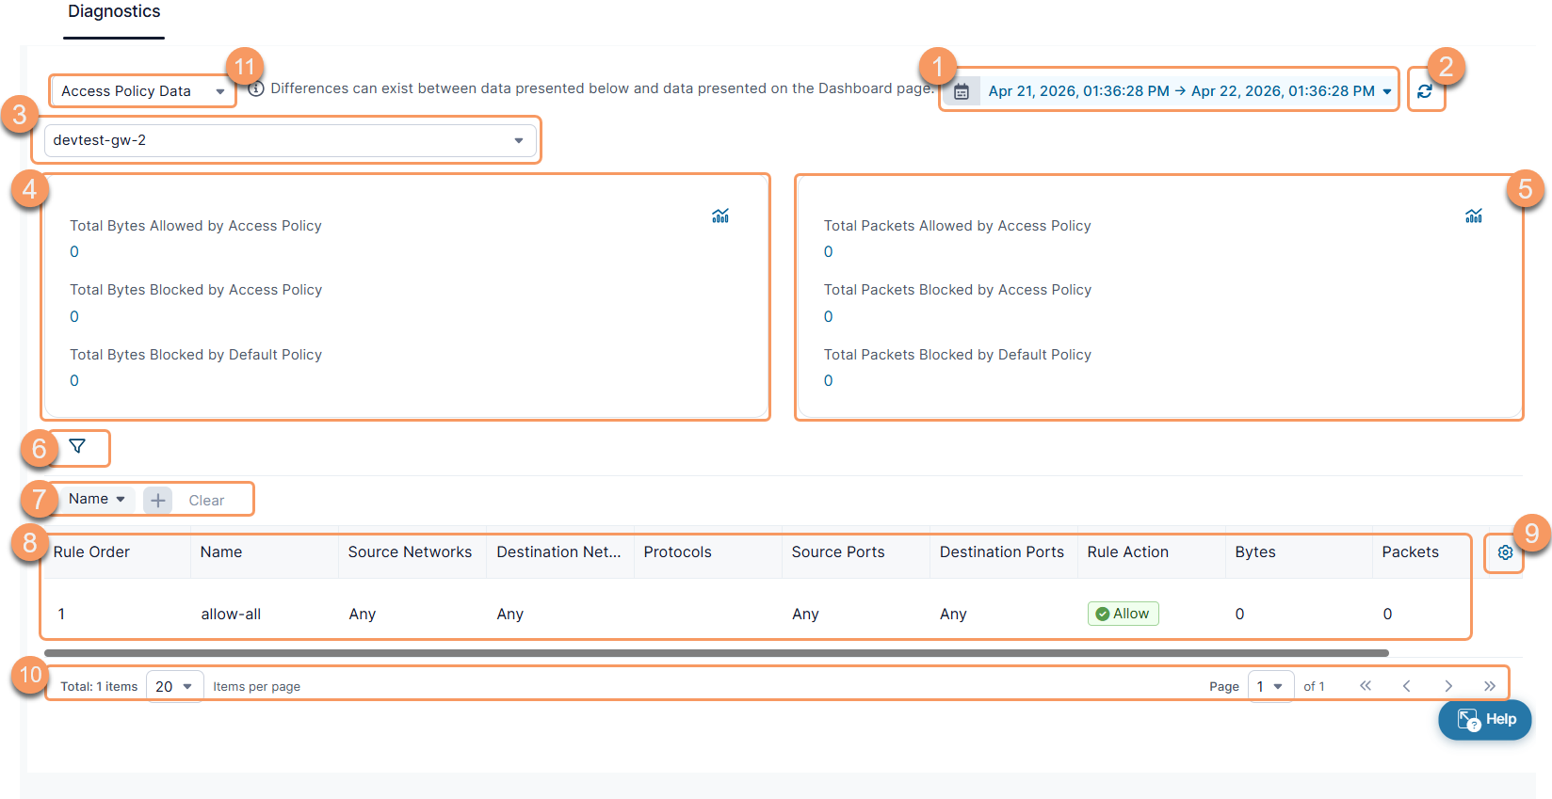Image resolution: width=1552 pixels, height=799 pixels.
Task: Click Total Packets Blocked by Default Policy value
Action: [x=829, y=381]
